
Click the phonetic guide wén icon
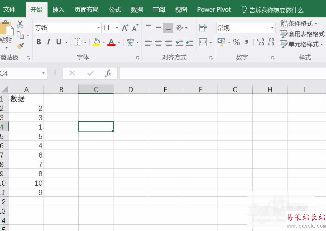[130, 42]
